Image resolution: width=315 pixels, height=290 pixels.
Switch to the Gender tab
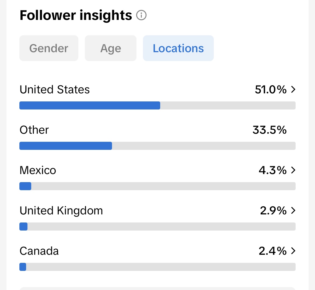click(49, 48)
